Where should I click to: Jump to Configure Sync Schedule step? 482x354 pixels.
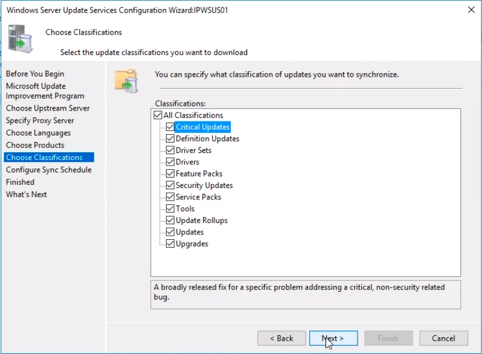[48, 170]
